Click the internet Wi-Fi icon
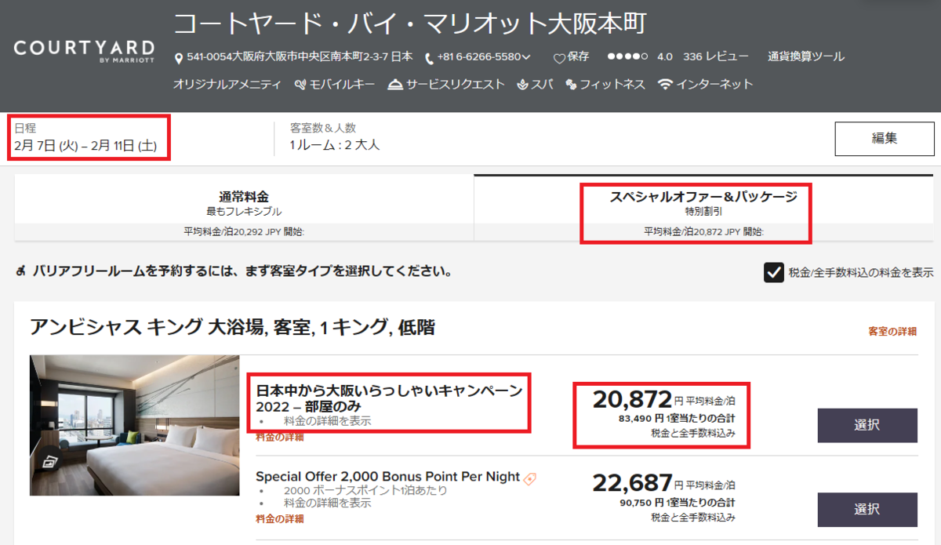 666,84
